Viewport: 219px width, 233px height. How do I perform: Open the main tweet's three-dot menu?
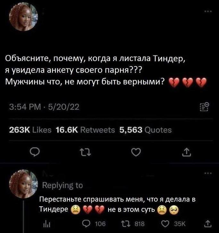pyautogui.click(x=208, y=12)
